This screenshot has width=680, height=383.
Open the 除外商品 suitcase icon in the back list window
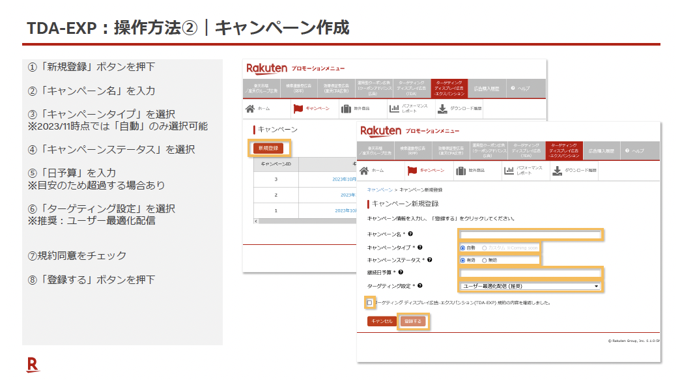click(346, 108)
